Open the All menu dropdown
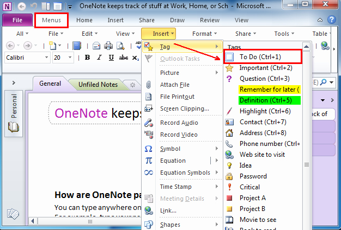The width and height of the screenshot is (341, 230). click(x=22, y=34)
